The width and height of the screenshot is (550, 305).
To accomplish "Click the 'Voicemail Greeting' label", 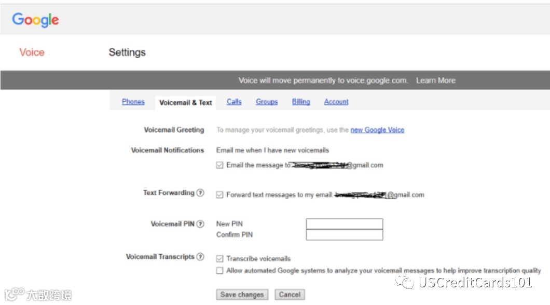I will coord(174,130).
